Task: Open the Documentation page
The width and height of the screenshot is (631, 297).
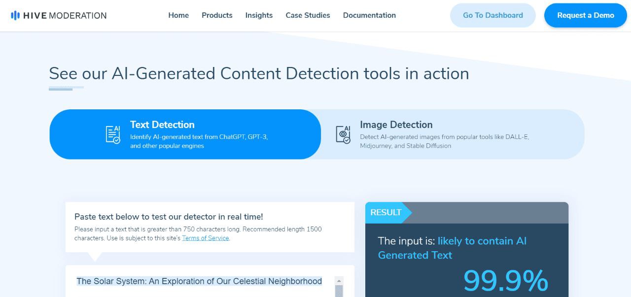Action: pos(369,15)
